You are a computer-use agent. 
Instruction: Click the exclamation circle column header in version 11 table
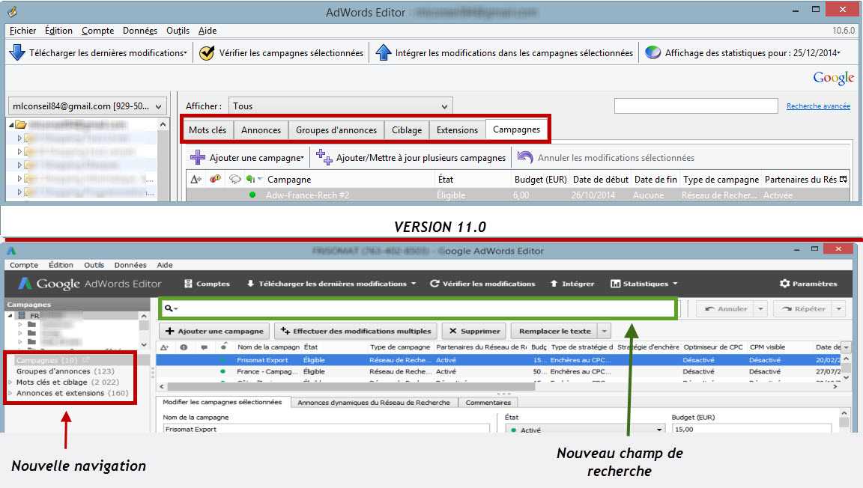click(x=184, y=347)
